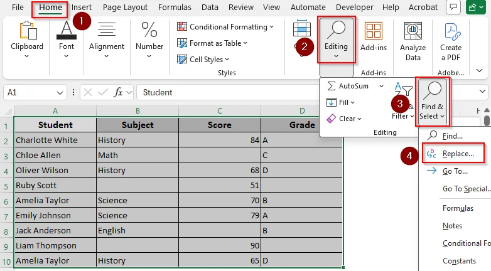
Task: Choose Go To... from the menu
Action: point(455,171)
